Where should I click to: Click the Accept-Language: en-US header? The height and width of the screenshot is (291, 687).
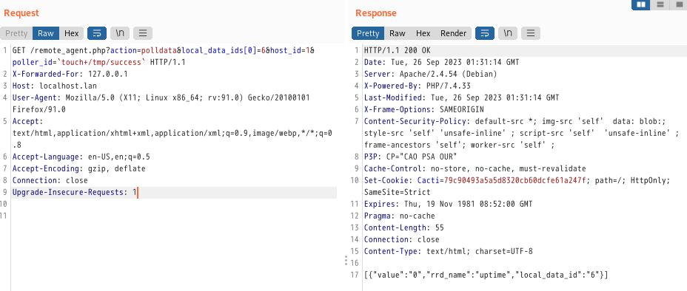81,157
